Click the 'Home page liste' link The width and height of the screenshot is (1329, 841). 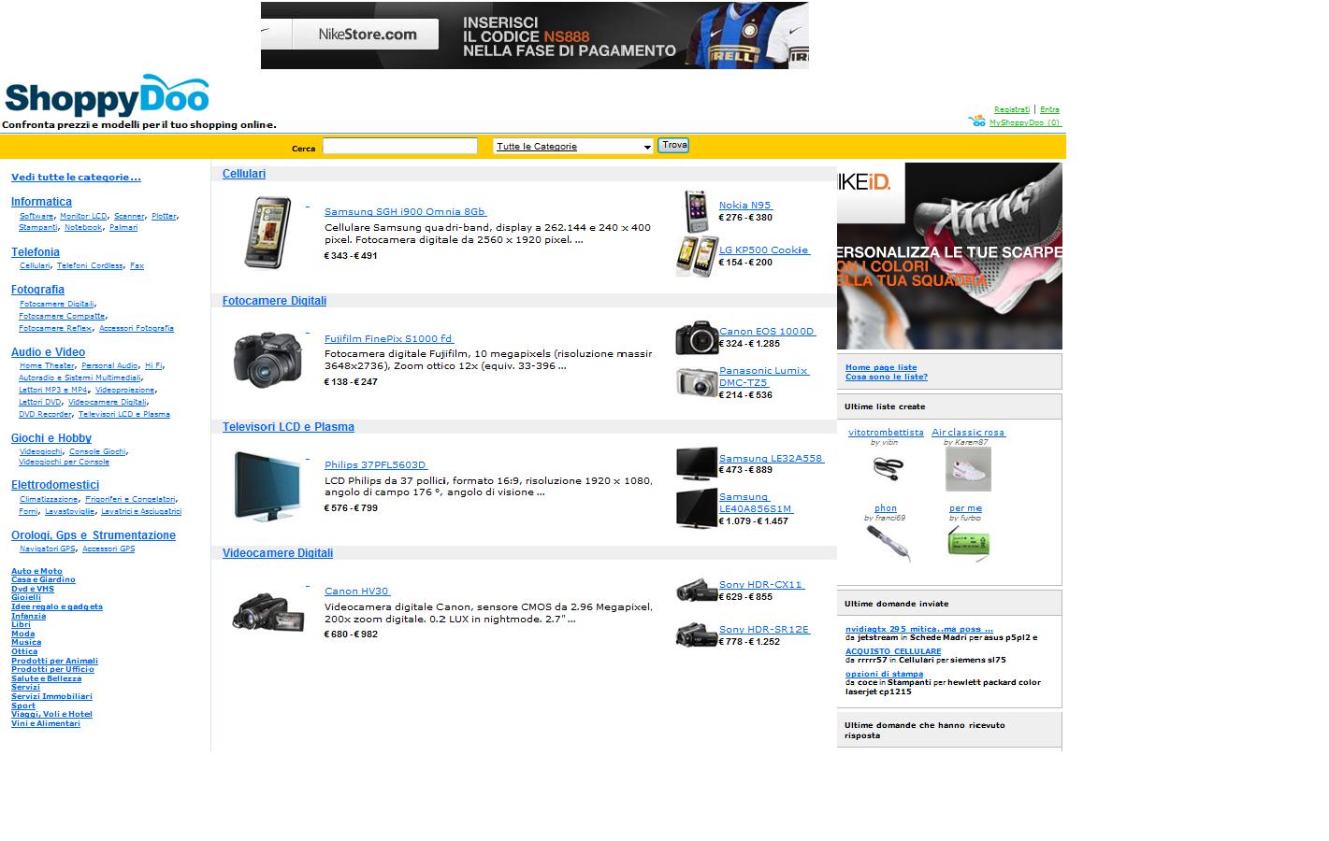(x=881, y=367)
